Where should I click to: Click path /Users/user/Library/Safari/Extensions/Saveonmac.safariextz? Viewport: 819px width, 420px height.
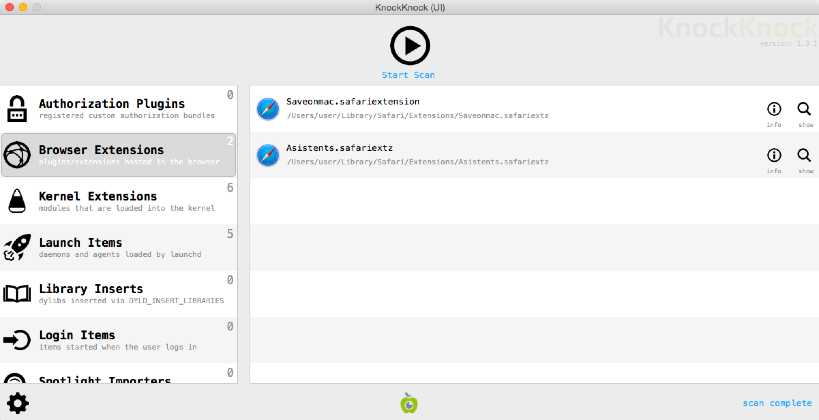418,116
